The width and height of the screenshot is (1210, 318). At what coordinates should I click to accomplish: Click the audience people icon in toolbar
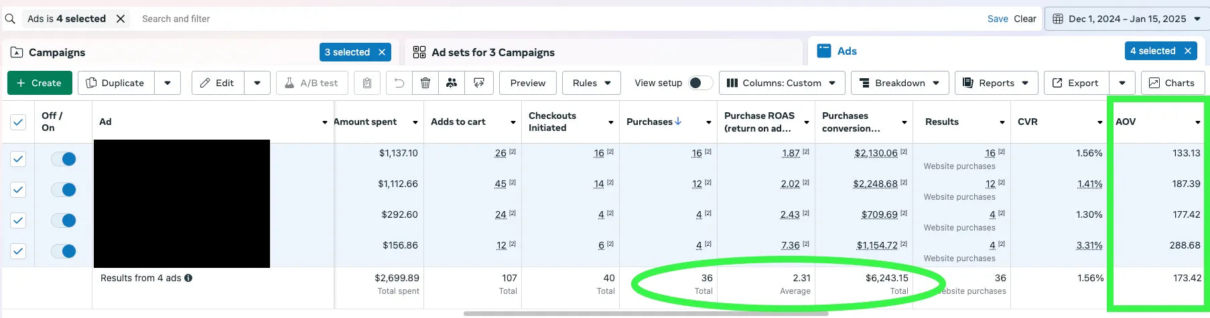[x=452, y=83]
